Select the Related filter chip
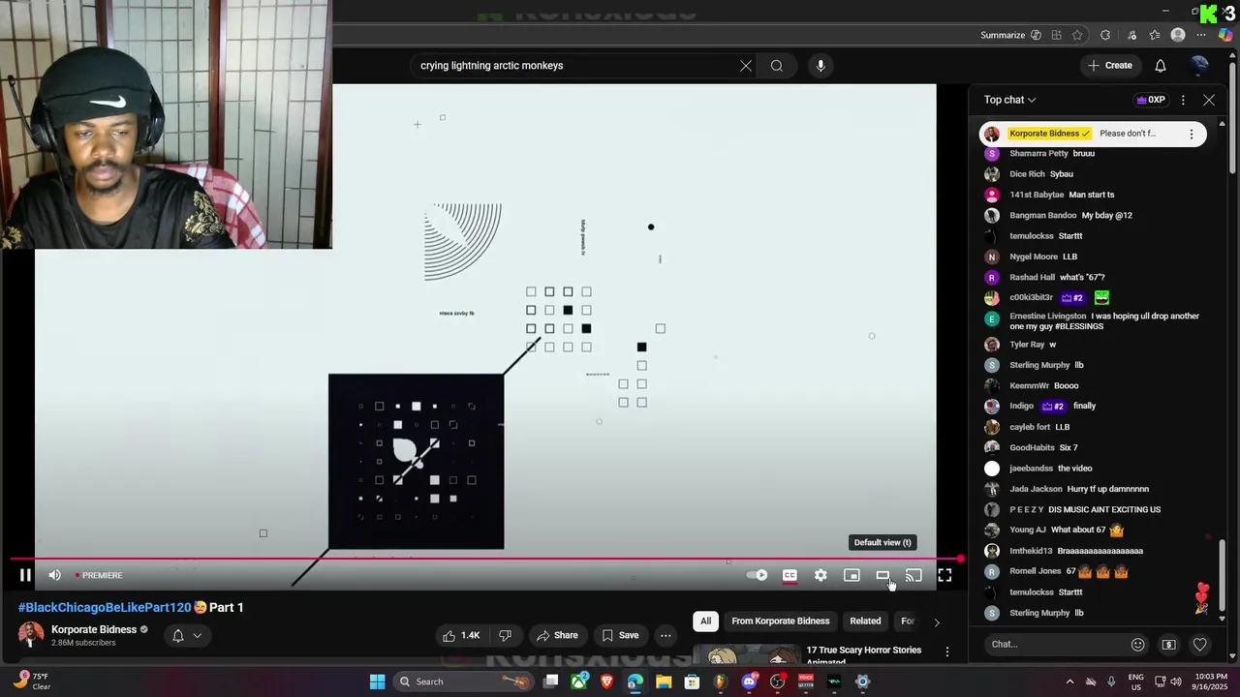The image size is (1240, 697). (865, 621)
